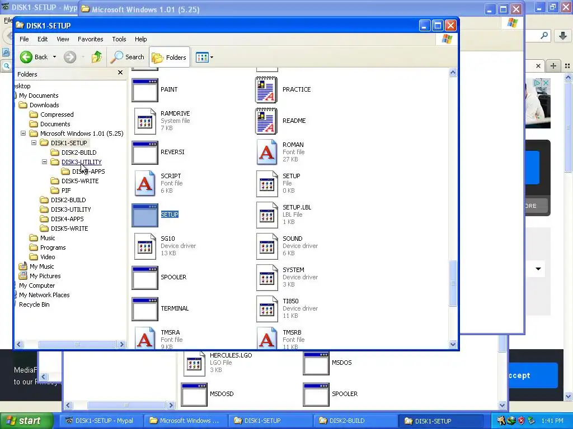Viewport: 573px width, 429px height.
Task: Select Compressed folder in tree
Action: tap(57, 115)
